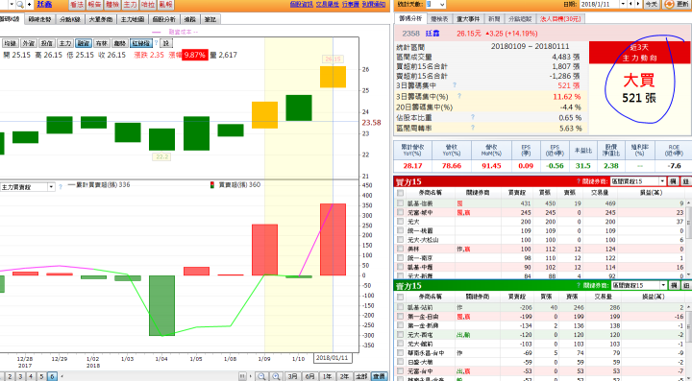Image resolution: width=692 pixels, height=381 pixels.
Task: Click the 1/04 green volume bar
Action: point(162,305)
